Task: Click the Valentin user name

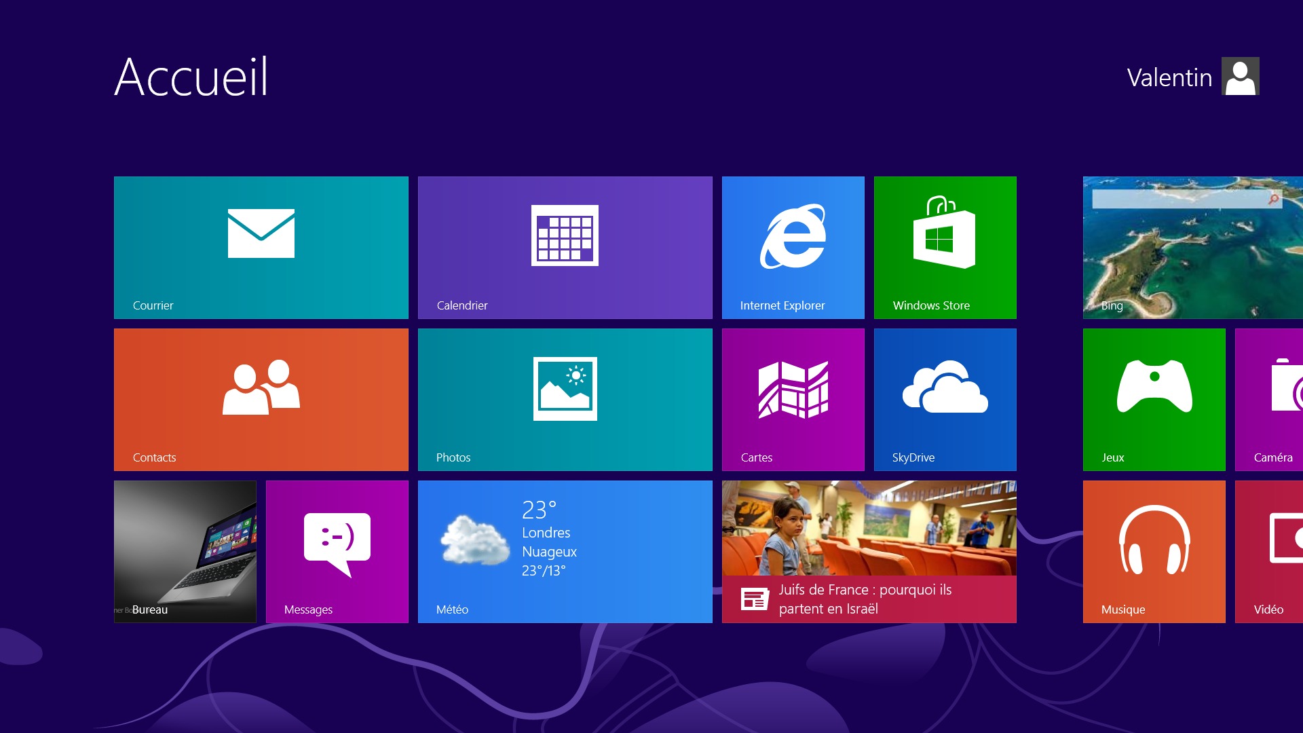Action: (1169, 77)
